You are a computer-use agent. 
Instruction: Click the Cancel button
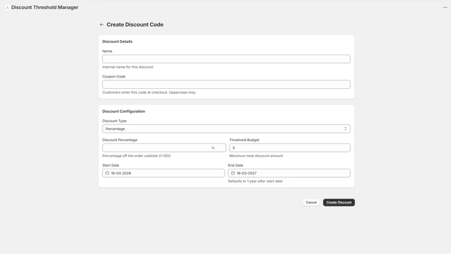click(311, 203)
